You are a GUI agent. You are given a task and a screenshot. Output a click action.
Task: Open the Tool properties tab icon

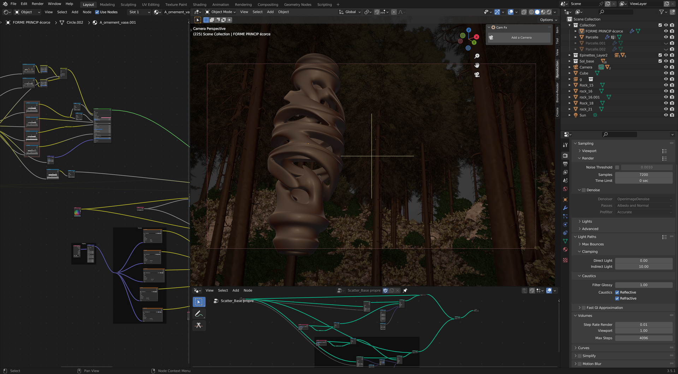coord(565,145)
